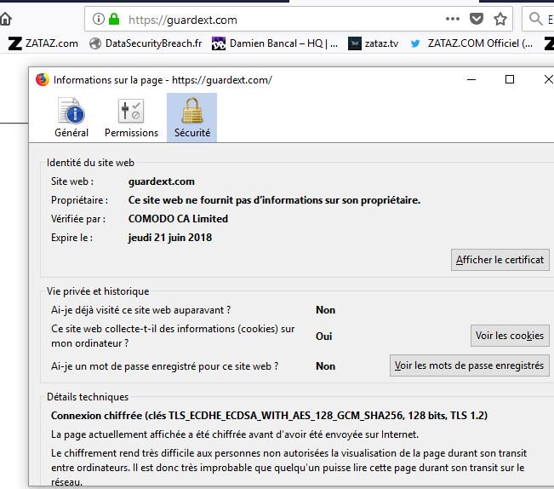Close the Informations sur la page window
This screenshot has height=489, width=554.
point(548,79)
